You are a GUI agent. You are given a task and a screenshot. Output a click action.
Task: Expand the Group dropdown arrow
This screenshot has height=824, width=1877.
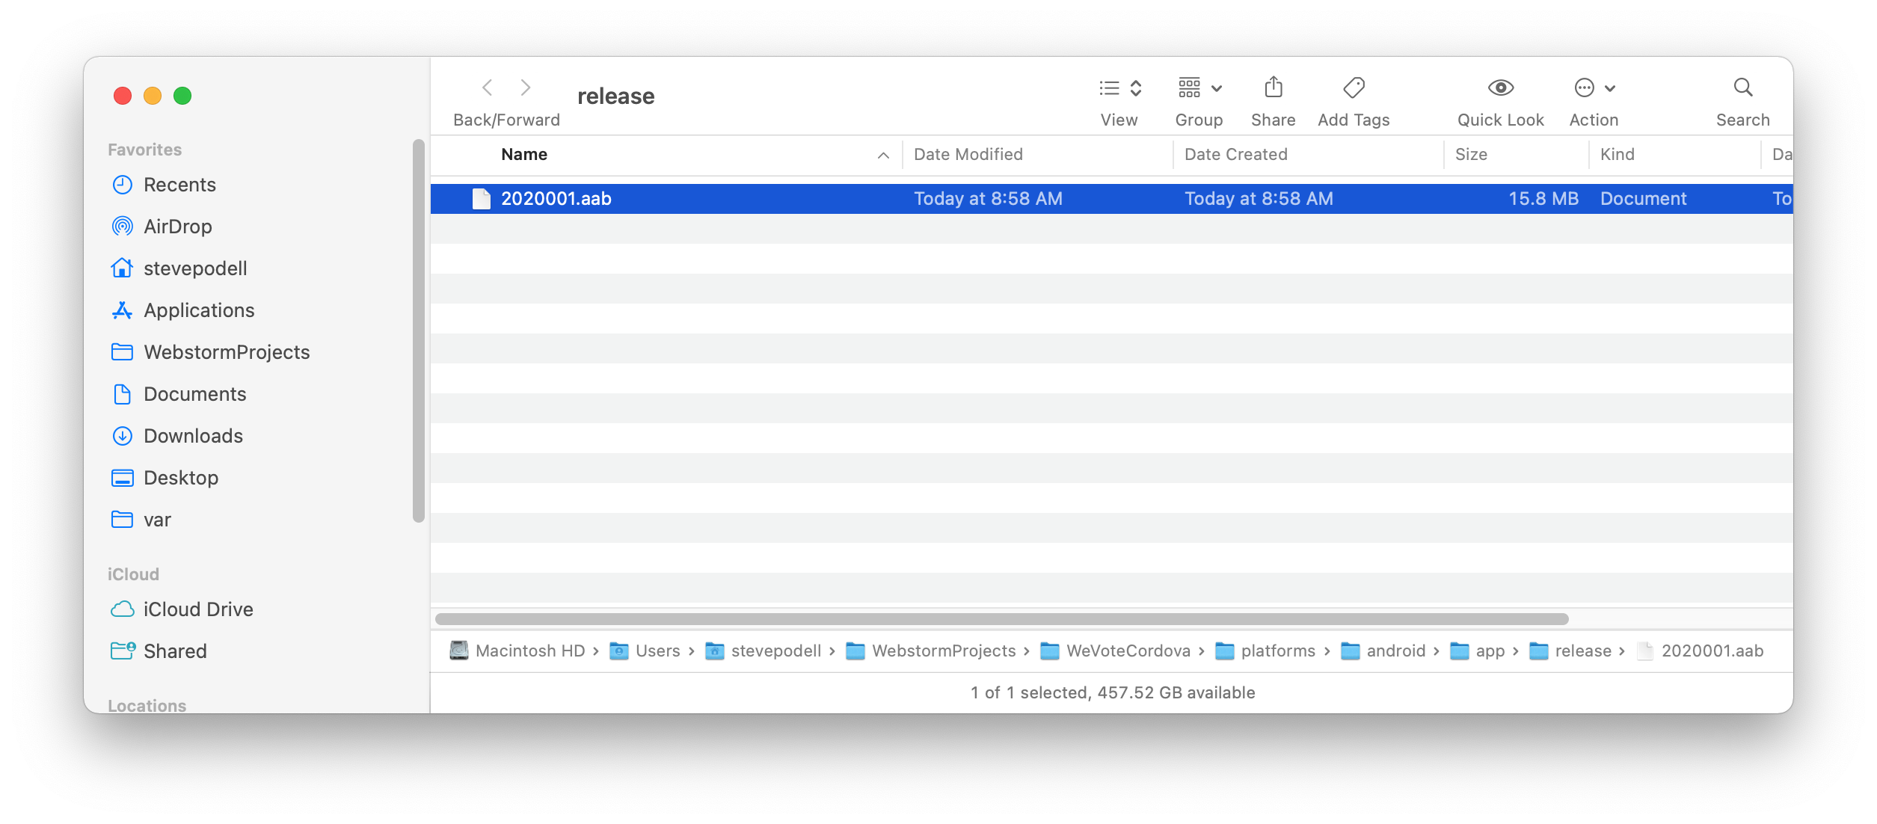click(1216, 87)
